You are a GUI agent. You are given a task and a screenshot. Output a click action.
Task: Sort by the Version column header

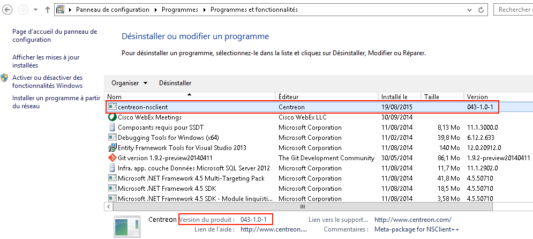tap(498, 96)
